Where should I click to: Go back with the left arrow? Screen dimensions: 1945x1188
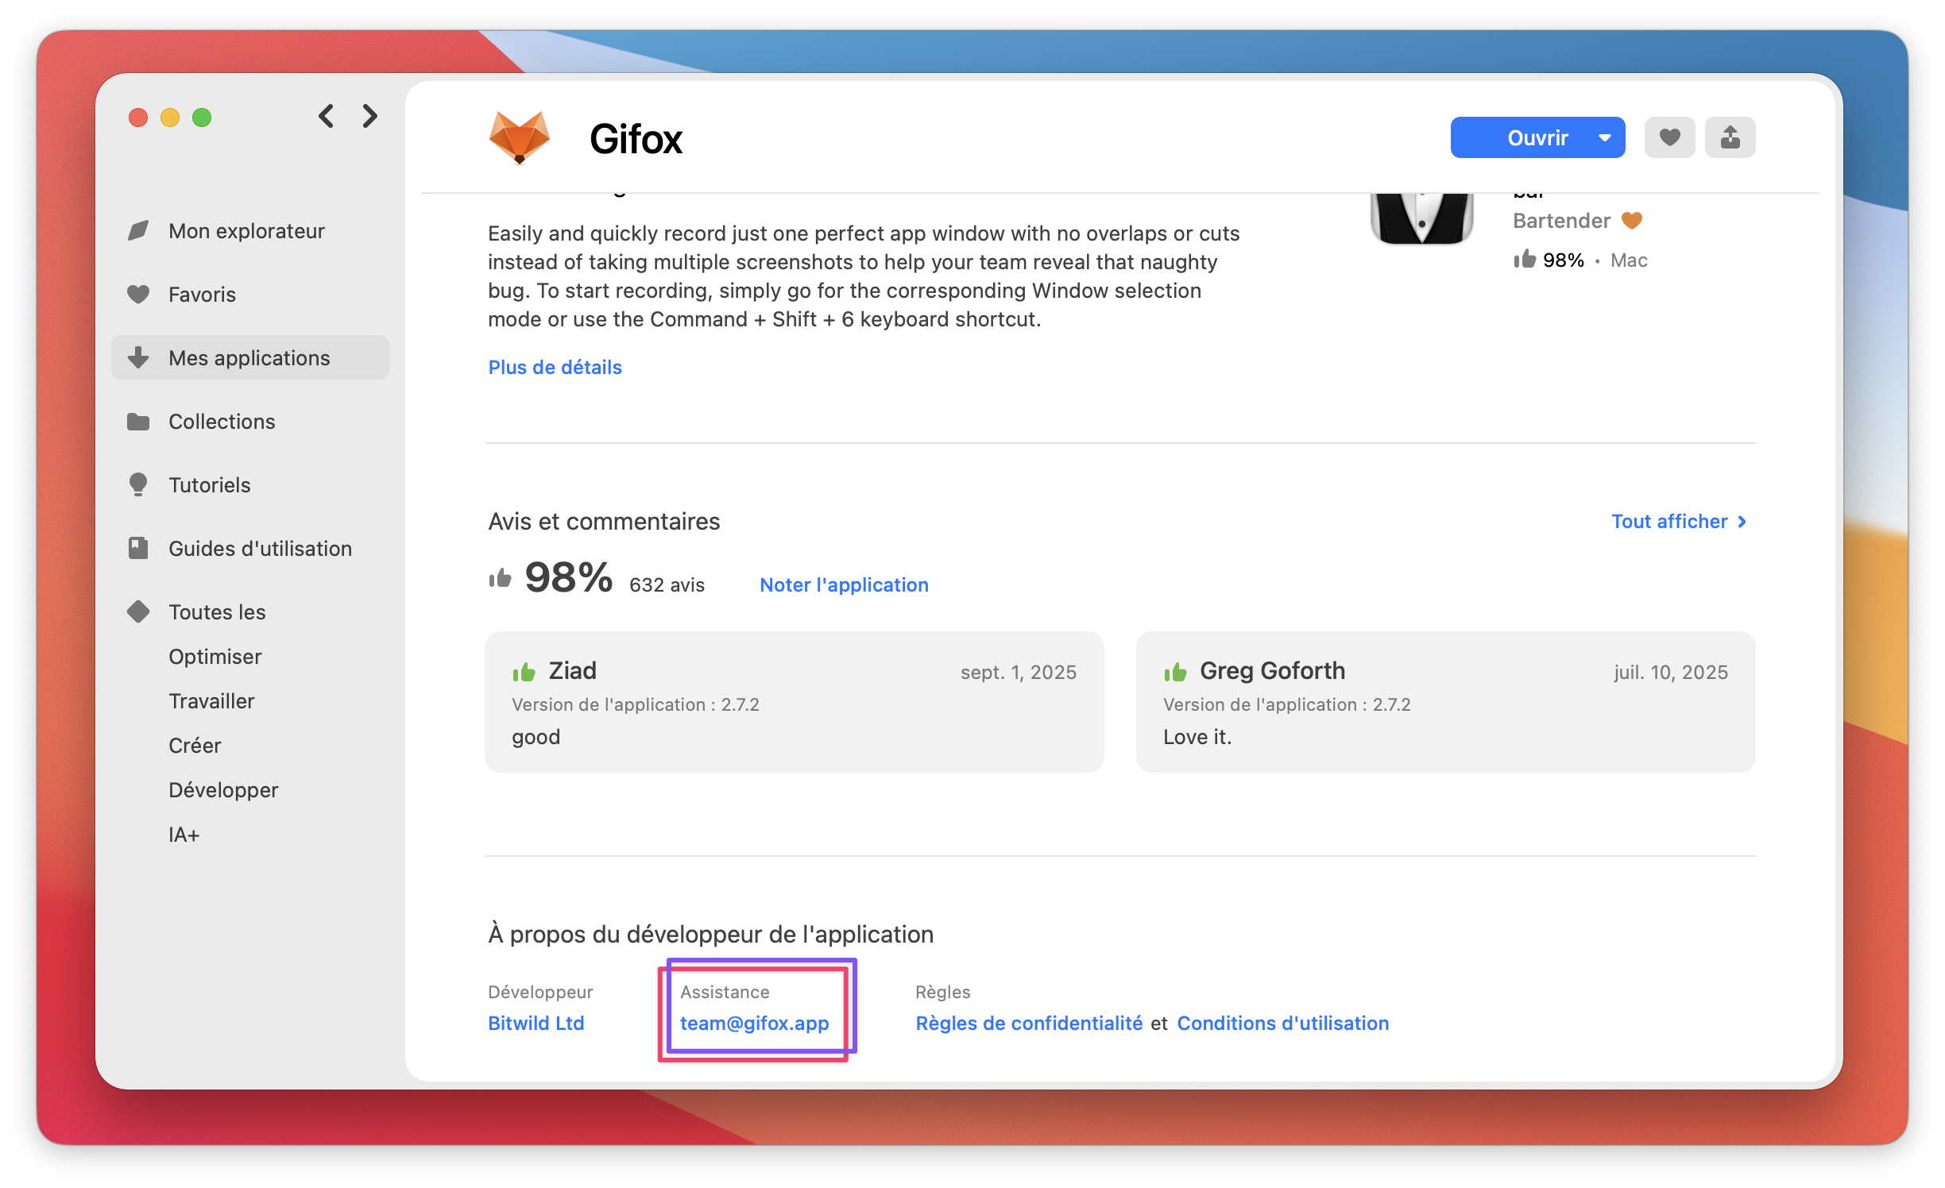pyautogui.click(x=326, y=117)
